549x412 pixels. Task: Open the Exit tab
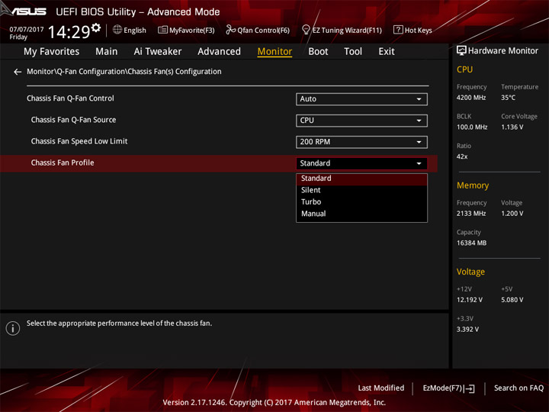[x=387, y=52]
